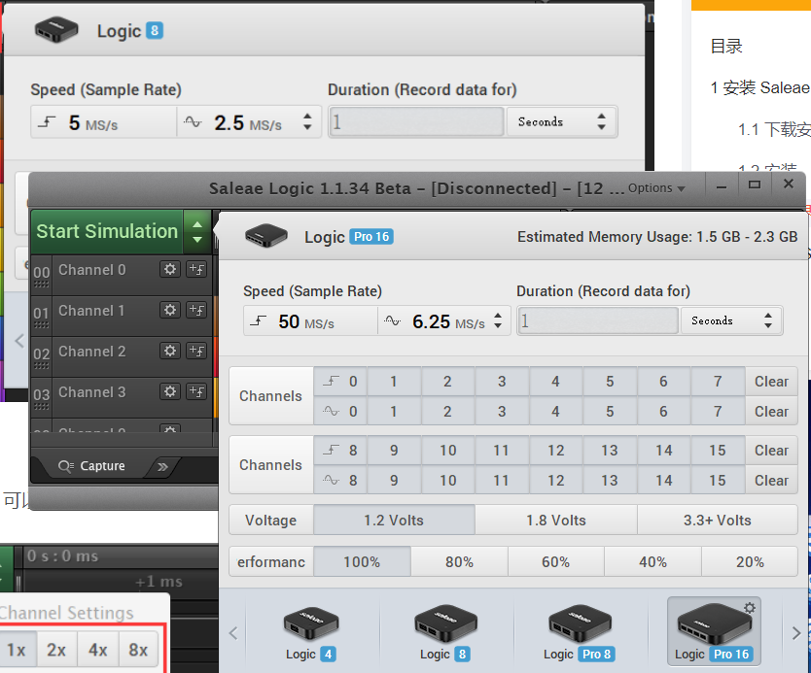Screen dimensions: 811x673
Task: Clear digital channels 8-15
Action: click(x=771, y=451)
